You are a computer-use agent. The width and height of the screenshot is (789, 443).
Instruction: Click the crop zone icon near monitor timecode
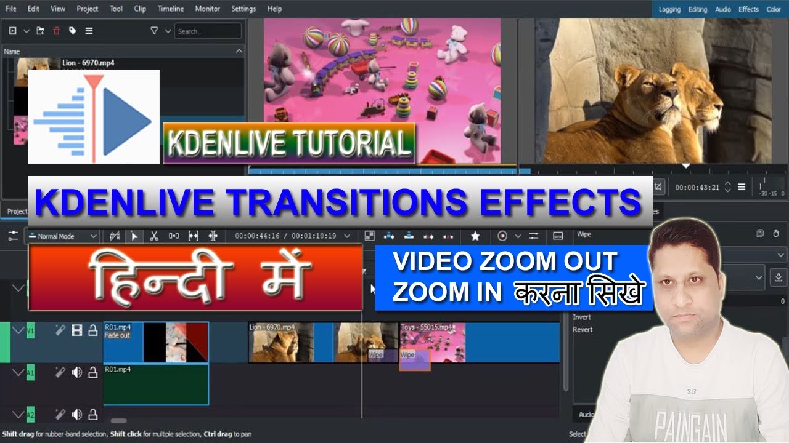click(658, 186)
